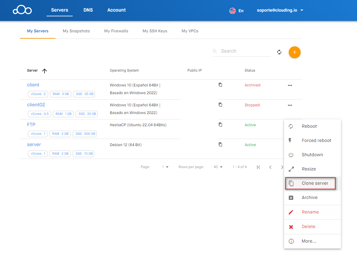Toggle sort arrow on Server column
This screenshot has width=357, height=261.
pyautogui.click(x=45, y=71)
